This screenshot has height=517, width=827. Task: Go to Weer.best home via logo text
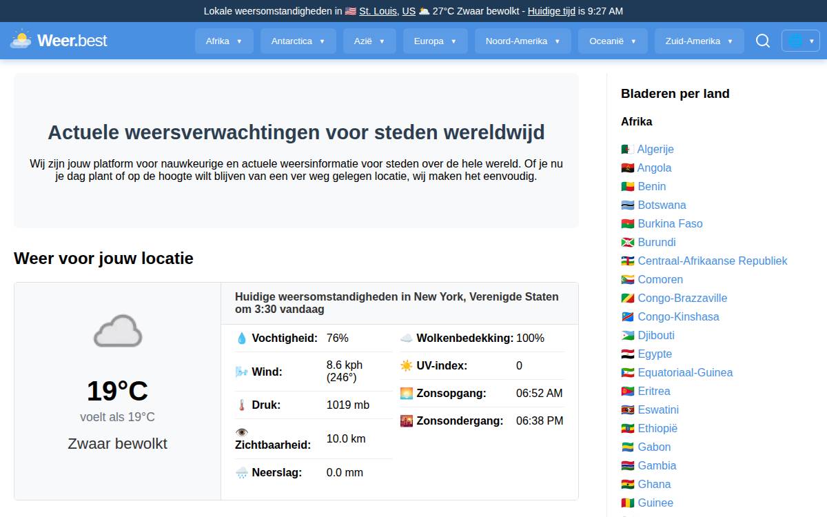coord(72,41)
